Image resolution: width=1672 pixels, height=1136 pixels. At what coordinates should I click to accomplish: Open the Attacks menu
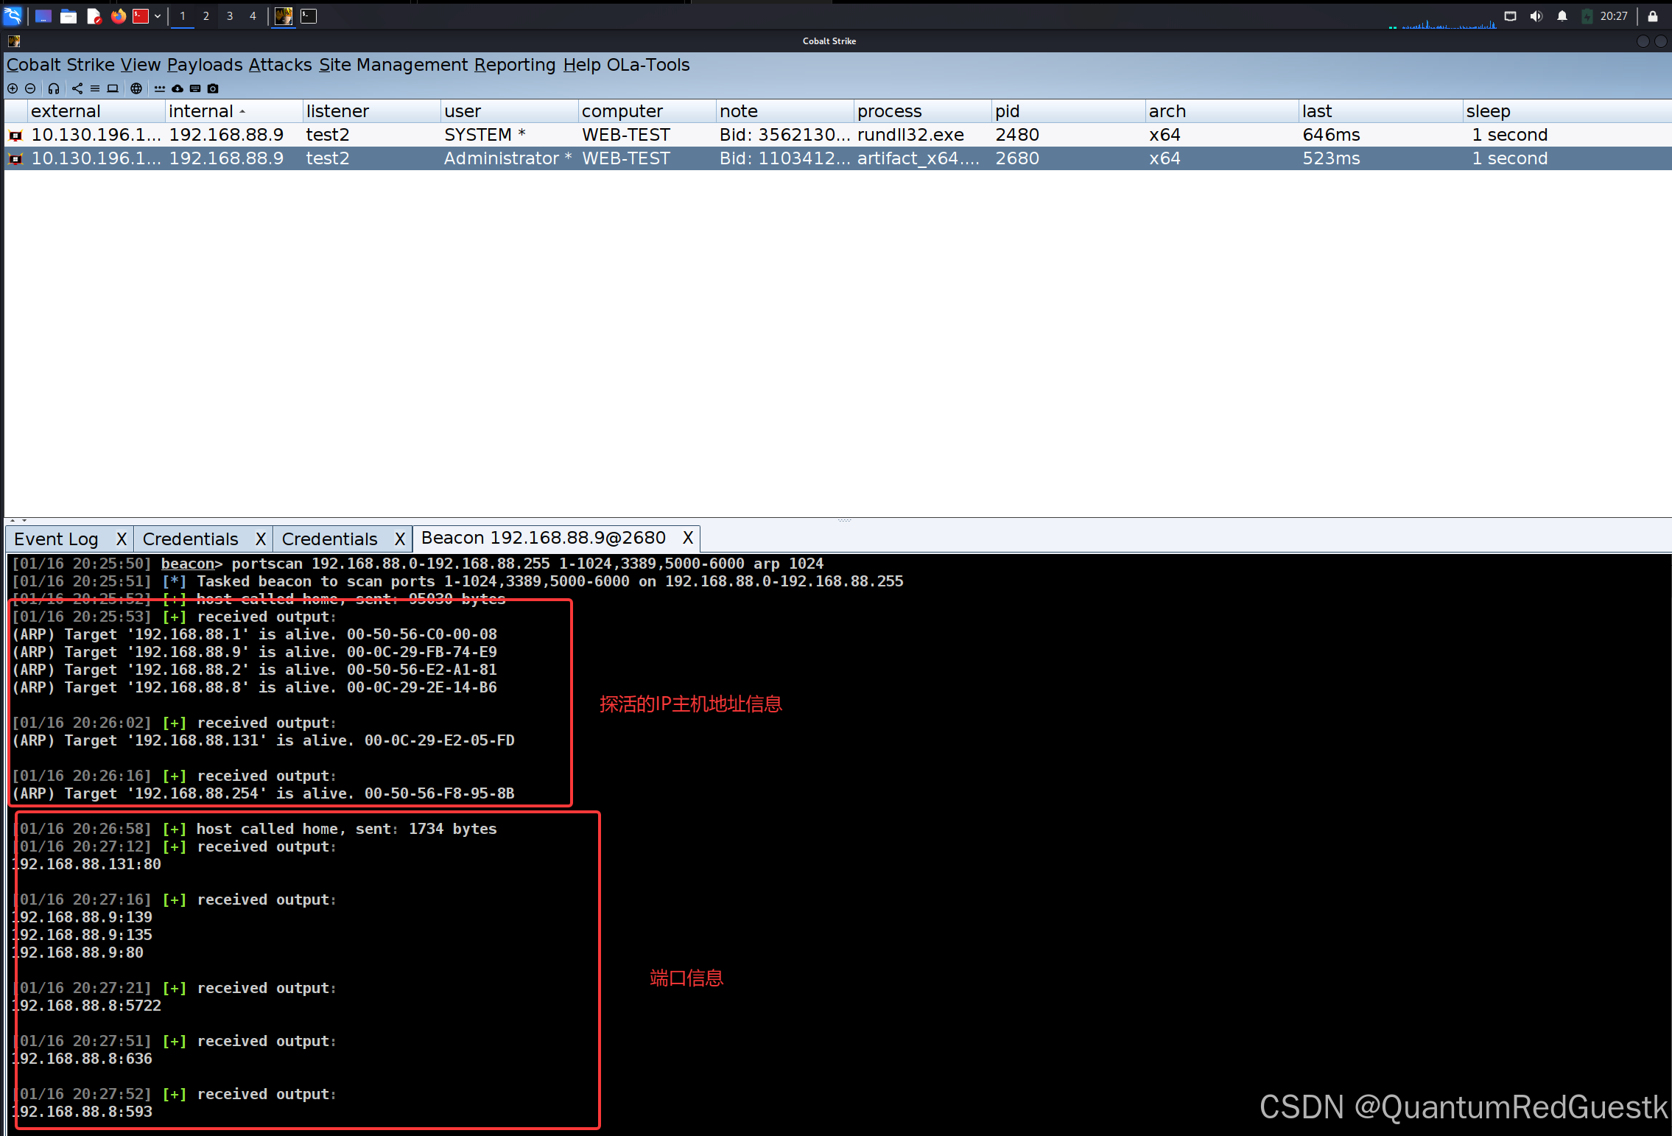[x=280, y=65]
